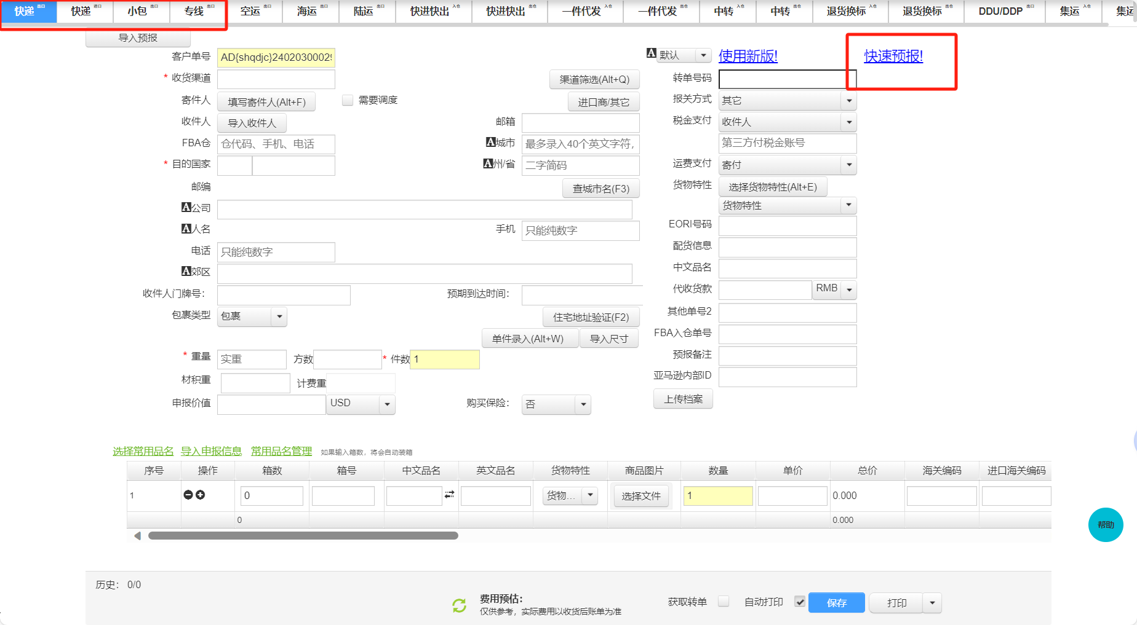The image size is (1137, 625).
Task: Click the blue 保存 button
Action: click(x=836, y=603)
